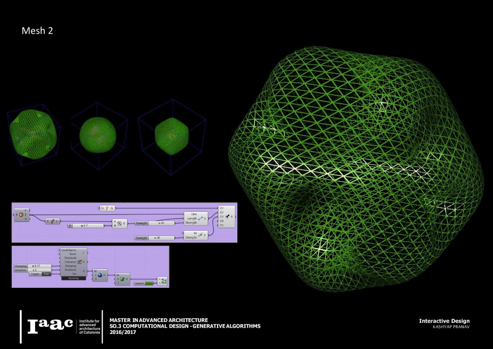Click the mesh edges component icon
The width and height of the screenshot is (493, 349).
pyautogui.click(x=22, y=215)
